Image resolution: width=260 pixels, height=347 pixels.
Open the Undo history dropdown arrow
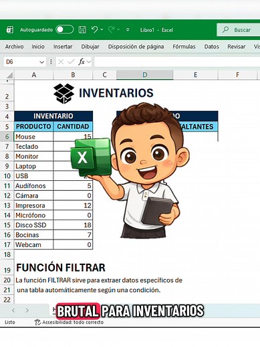[x=102, y=29]
